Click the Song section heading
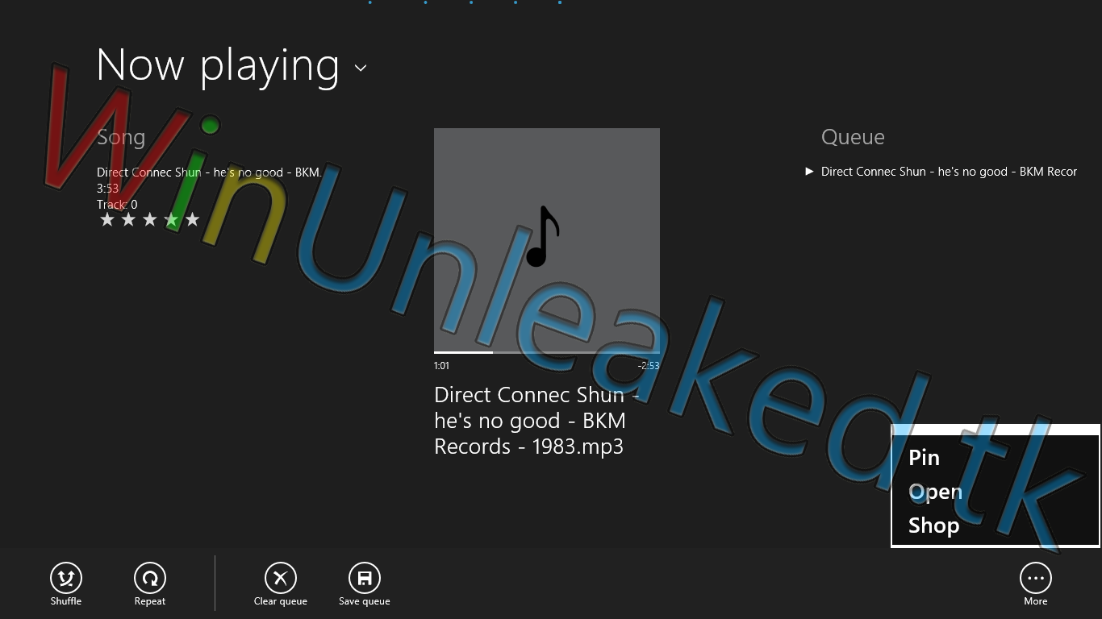Screen dimensions: 1102x619 (x=121, y=137)
